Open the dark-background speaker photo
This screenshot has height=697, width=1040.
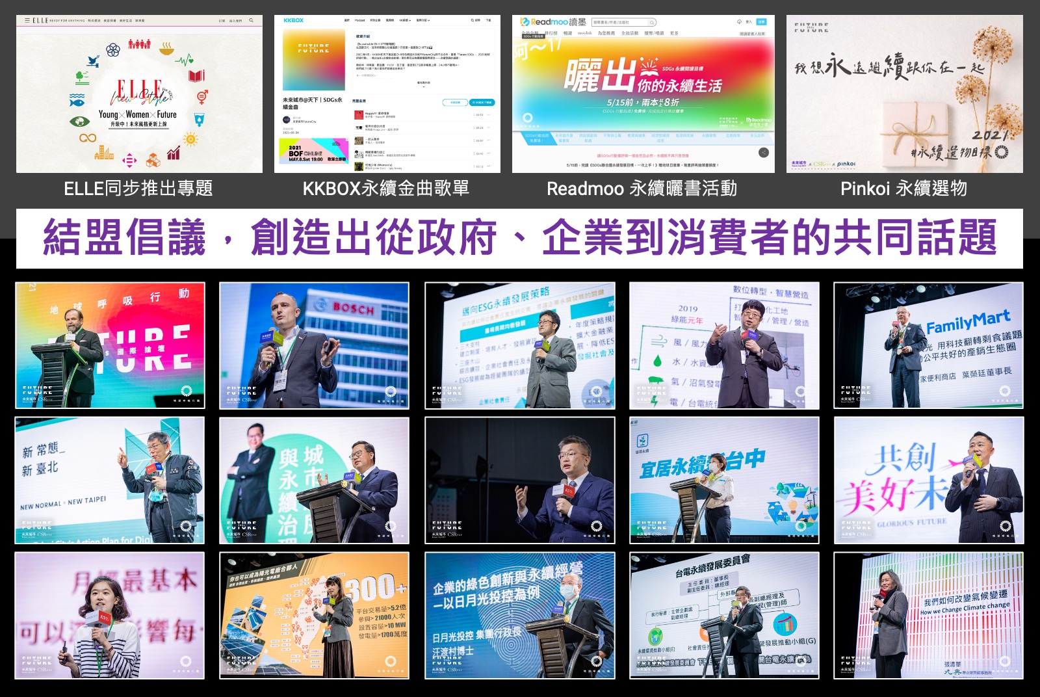(x=519, y=480)
